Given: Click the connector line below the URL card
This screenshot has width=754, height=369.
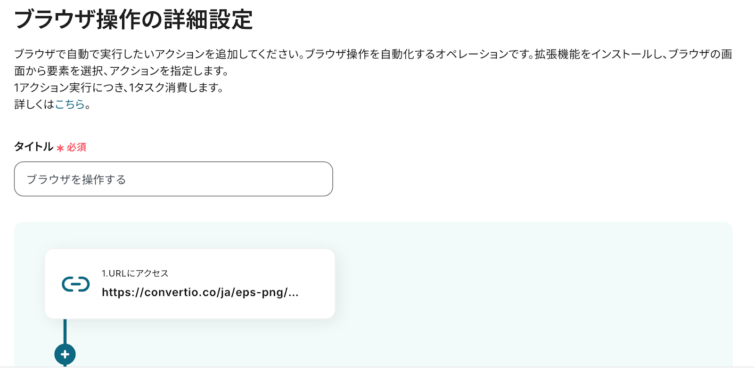Looking at the screenshot, I should pyautogui.click(x=65, y=331).
